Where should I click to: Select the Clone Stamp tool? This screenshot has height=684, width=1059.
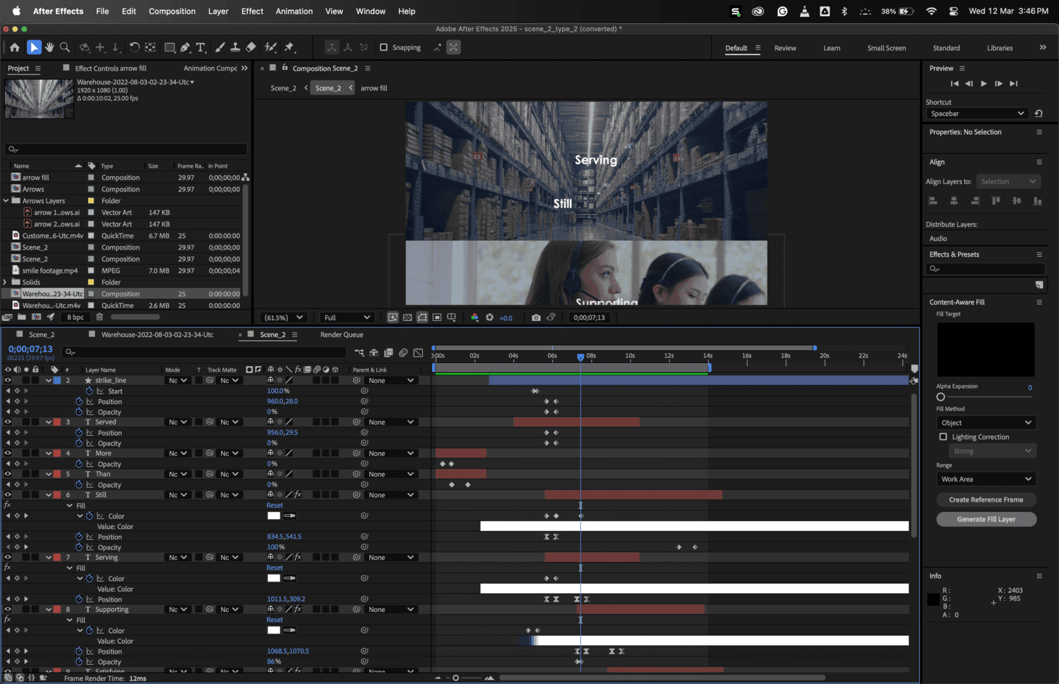click(x=235, y=47)
